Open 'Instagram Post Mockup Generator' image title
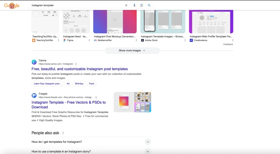The height and width of the screenshot is (154, 280). point(115,36)
